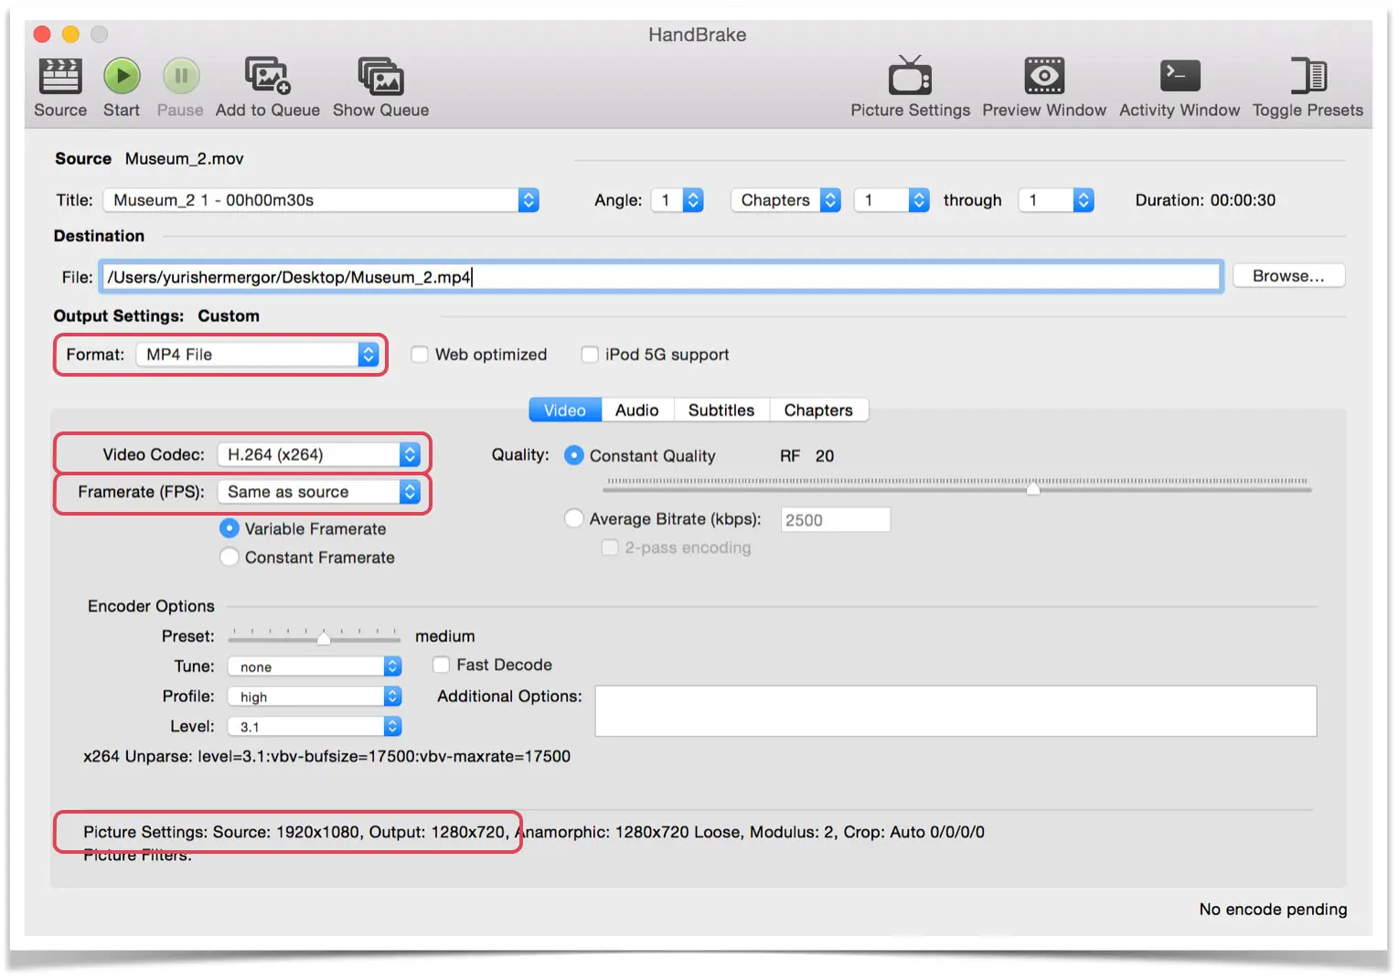The width and height of the screenshot is (1399, 980).
Task: Open the Video Codec H.264 dropdown
Action: [319, 454]
